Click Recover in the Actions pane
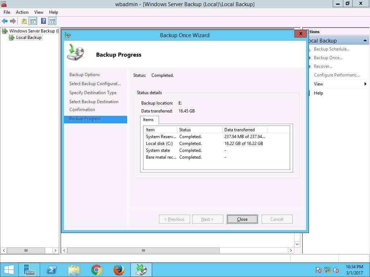The width and height of the screenshot is (370, 277). pos(323,66)
